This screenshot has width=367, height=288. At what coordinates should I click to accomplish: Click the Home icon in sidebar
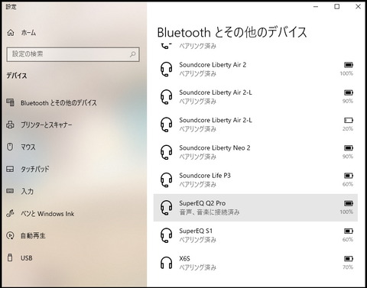[x=11, y=33]
